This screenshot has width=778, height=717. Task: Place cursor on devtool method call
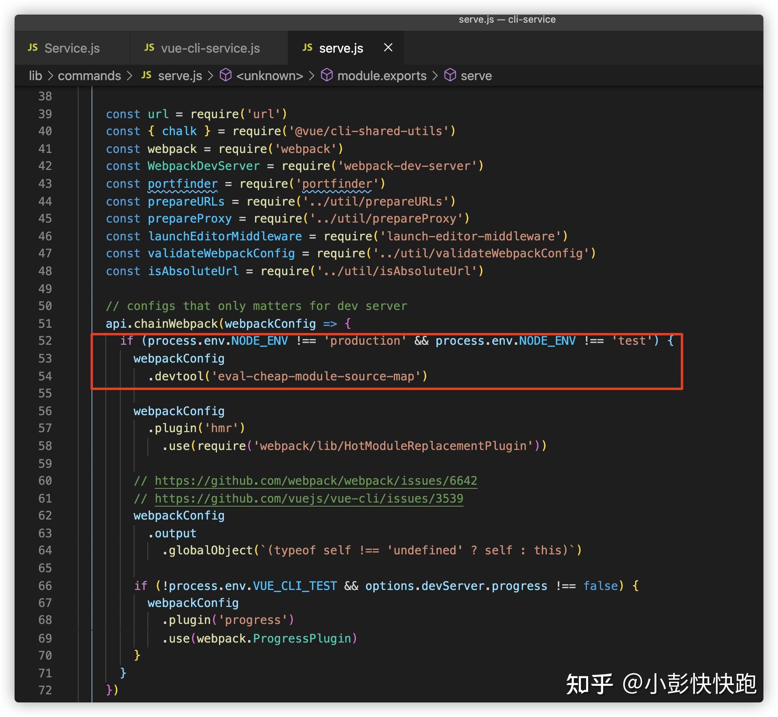point(179,376)
